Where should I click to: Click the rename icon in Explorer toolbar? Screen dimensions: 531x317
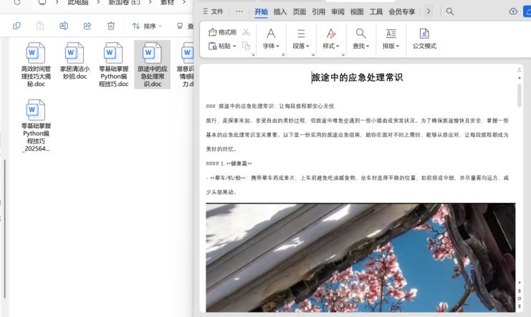click(64, 26)
